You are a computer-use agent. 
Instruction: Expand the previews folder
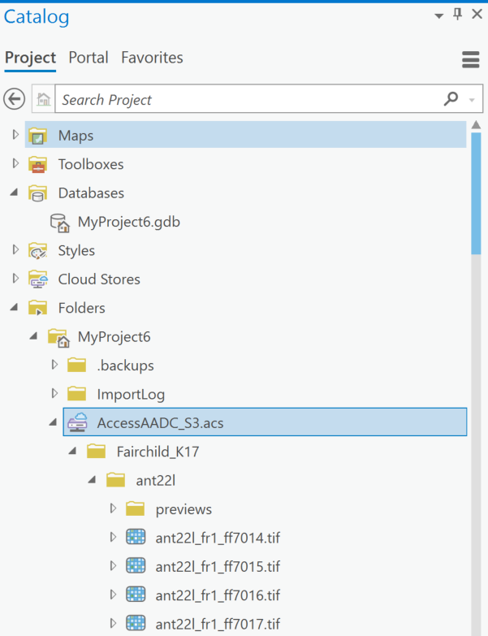click(x=113, y=508)
